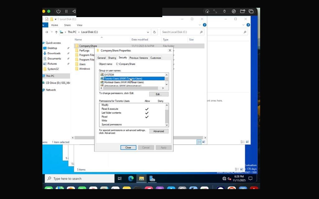Click right arrow of group list horizontal scrollbar

tap(163, 88)
